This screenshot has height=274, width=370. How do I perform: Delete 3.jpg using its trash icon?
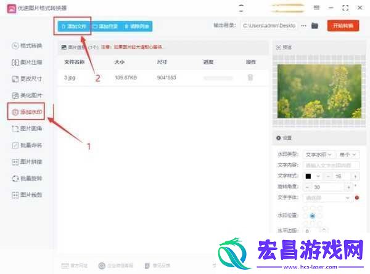pos(250,78)
